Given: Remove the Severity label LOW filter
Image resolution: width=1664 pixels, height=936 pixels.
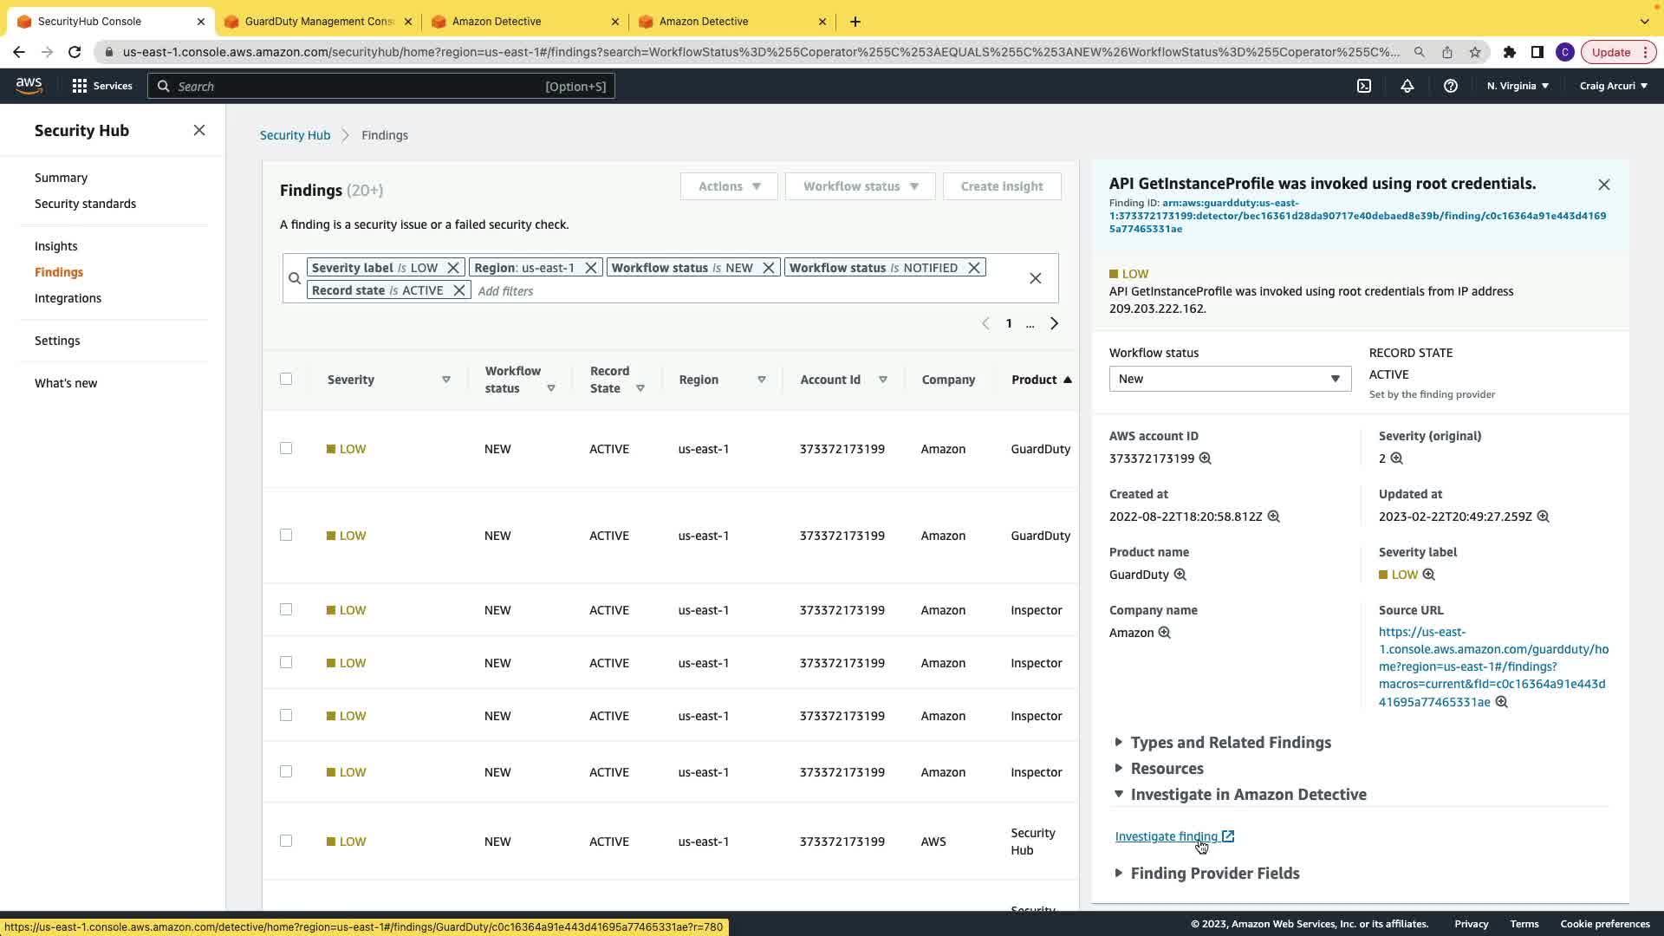Looking at the screenshot, I should point(452,268).
